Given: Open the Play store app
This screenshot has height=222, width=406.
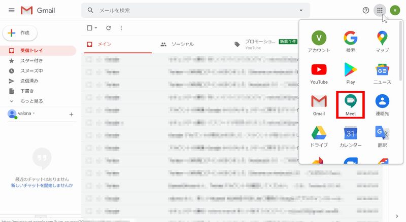Looking at the screenshot, I should pos(351,73).
